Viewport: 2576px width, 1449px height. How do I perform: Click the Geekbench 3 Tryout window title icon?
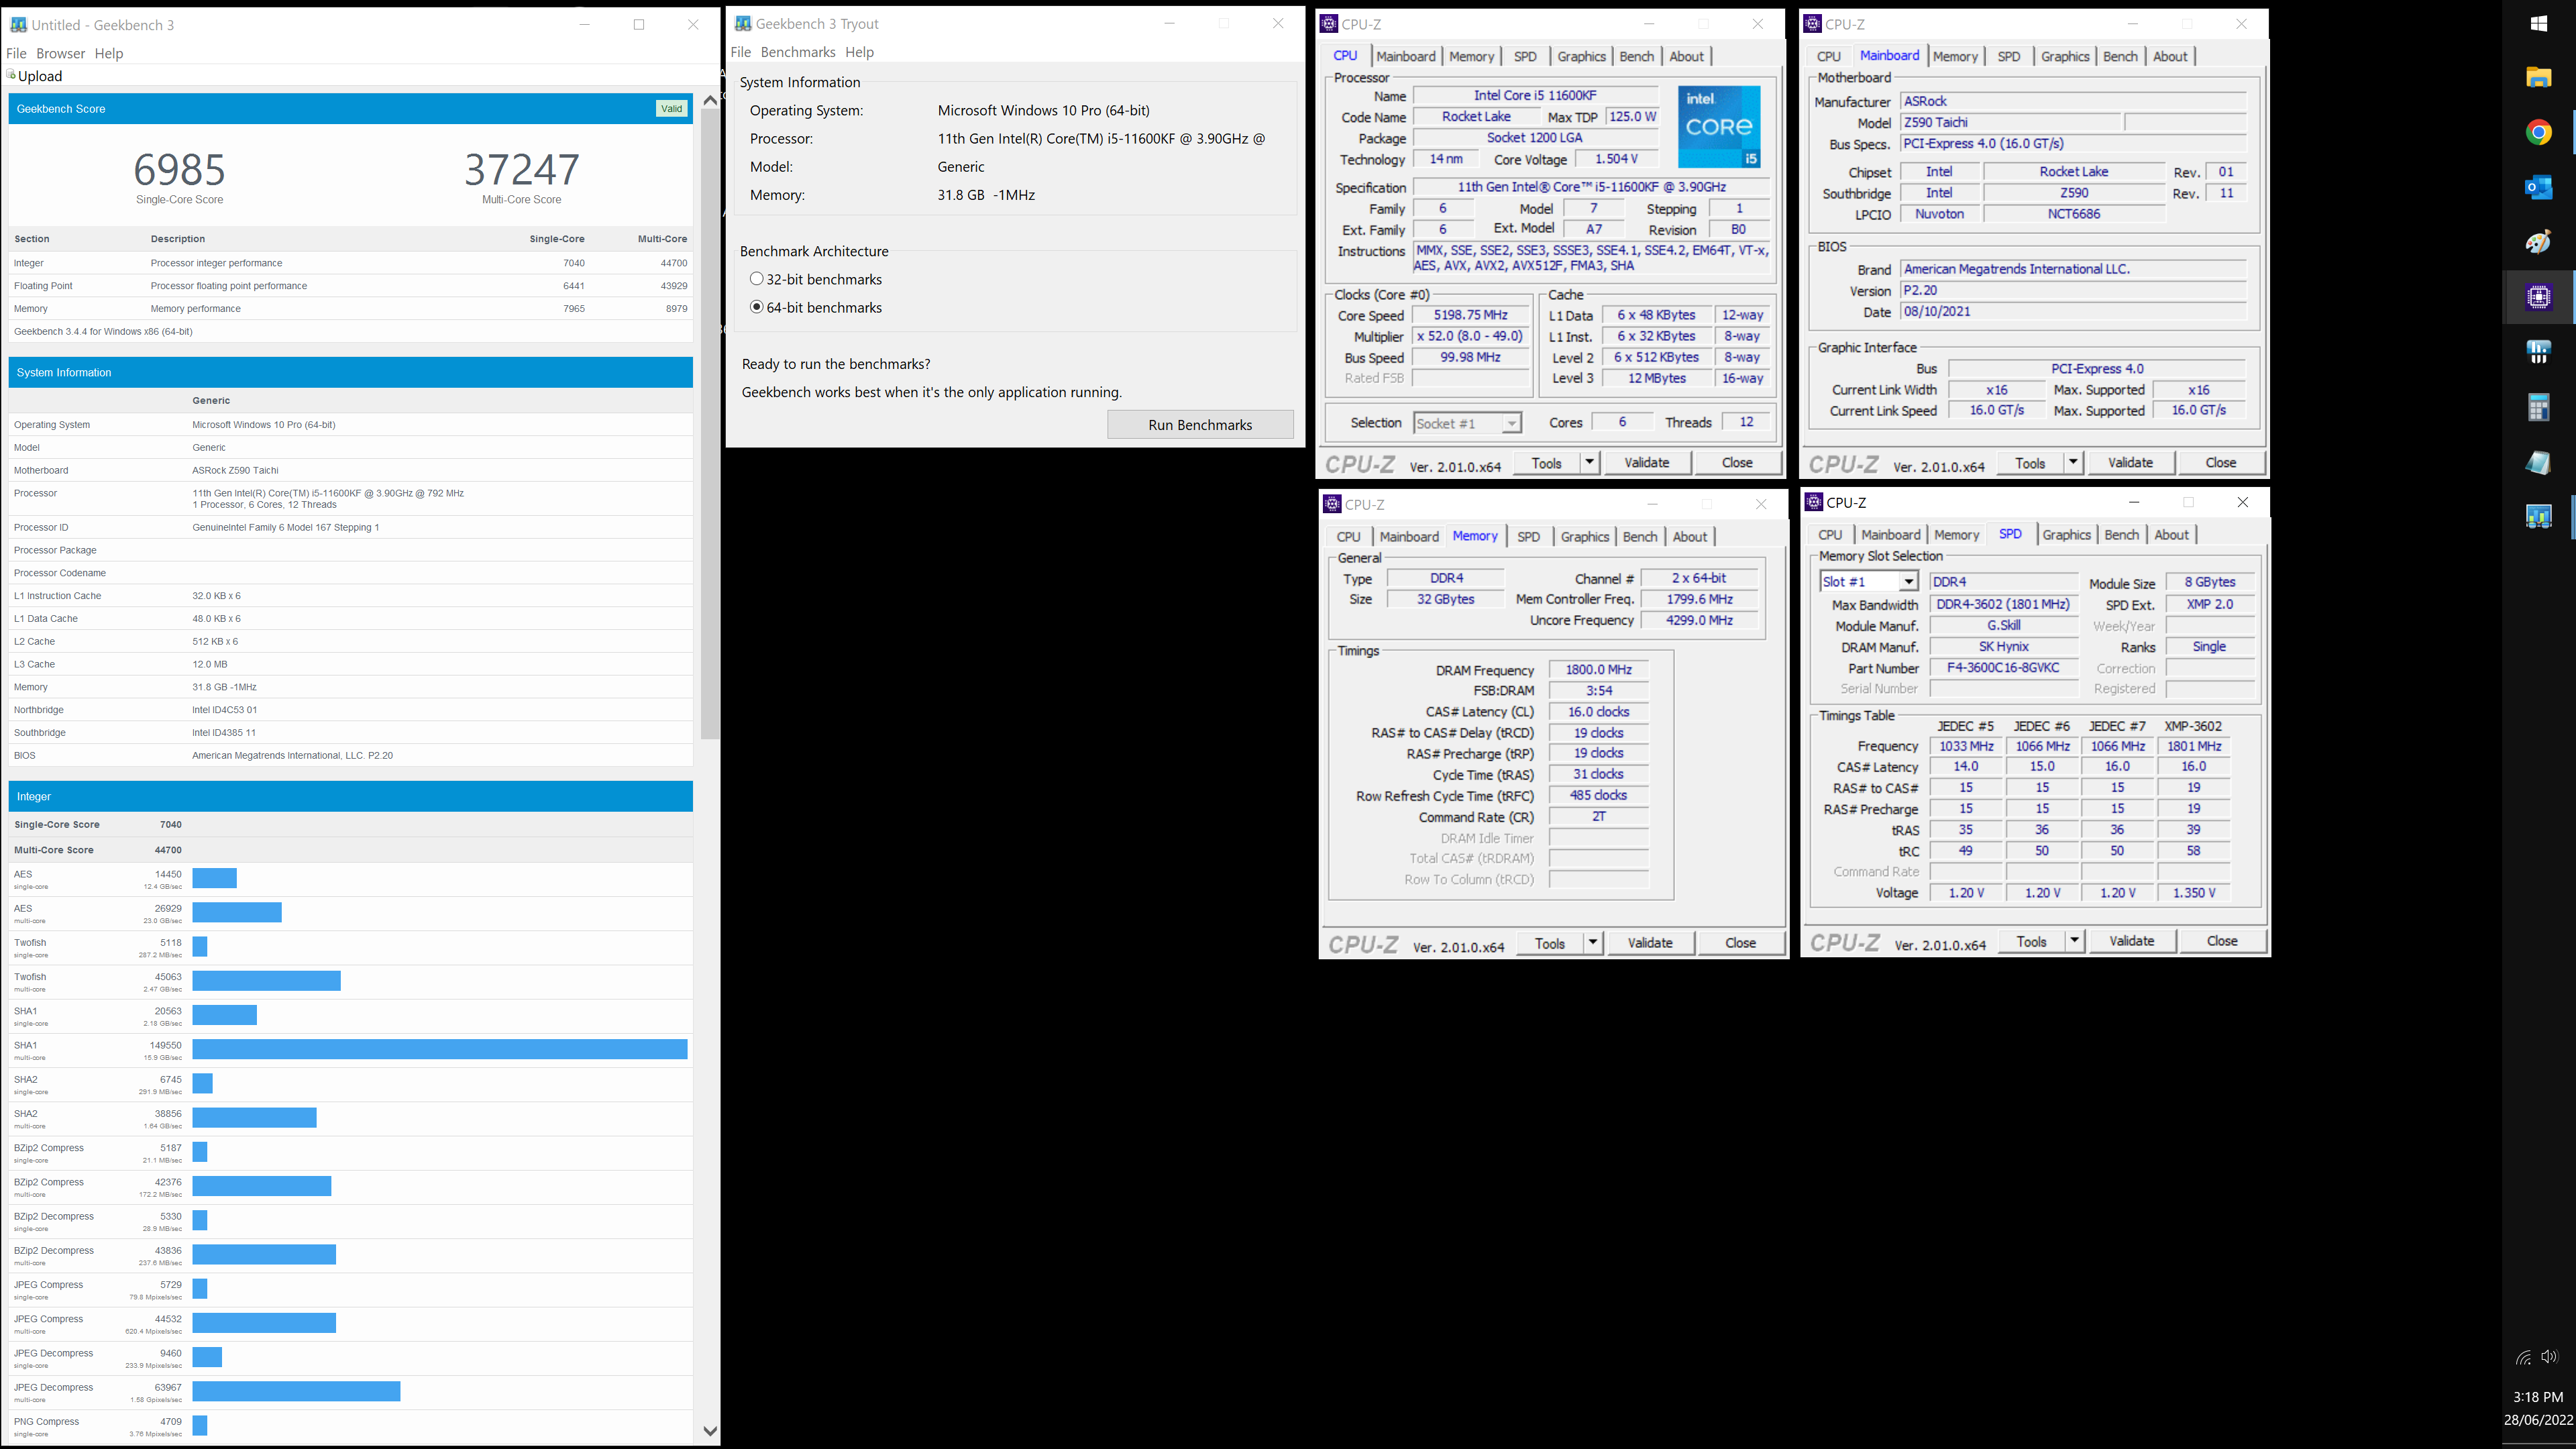743,23
